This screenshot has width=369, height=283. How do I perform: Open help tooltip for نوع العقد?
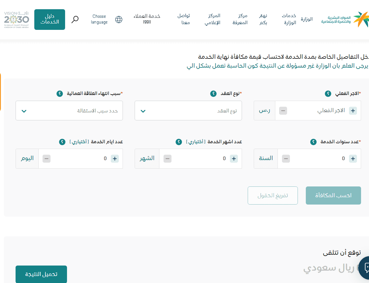(213, 94)
